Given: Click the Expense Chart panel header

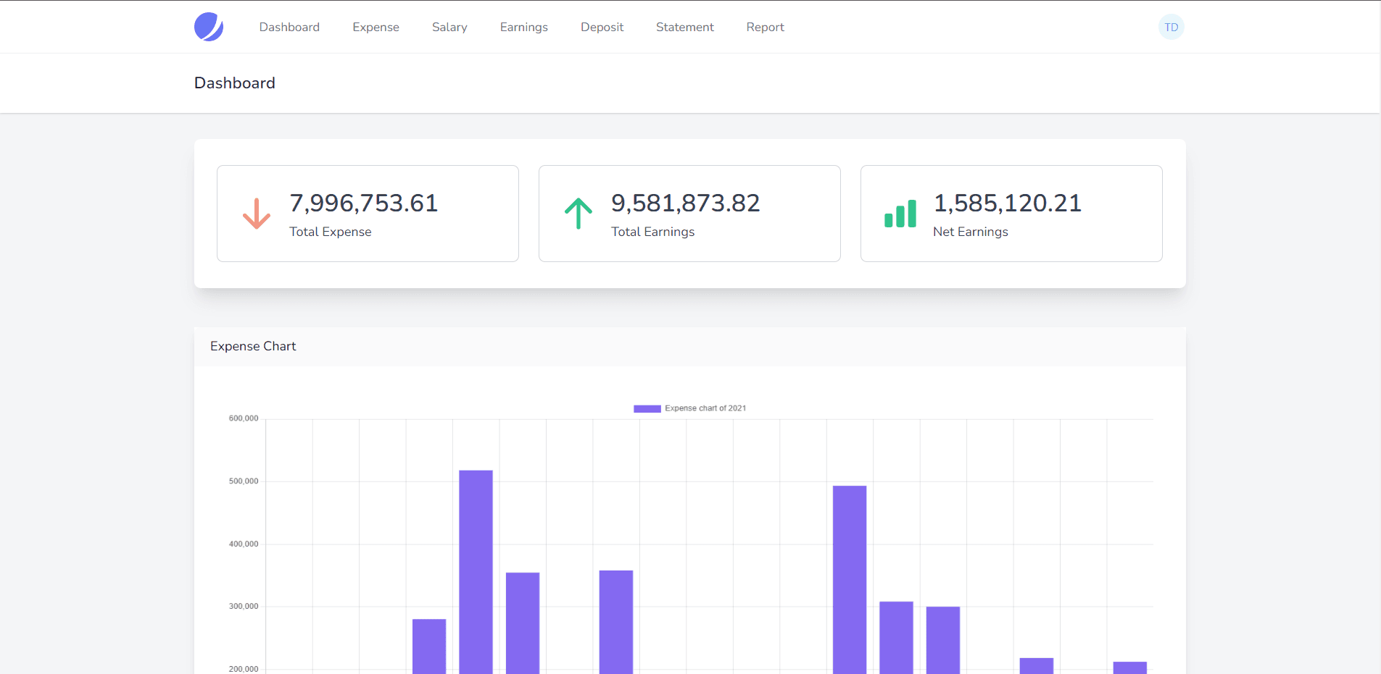Looking at the screenshot, I should 253,346.
